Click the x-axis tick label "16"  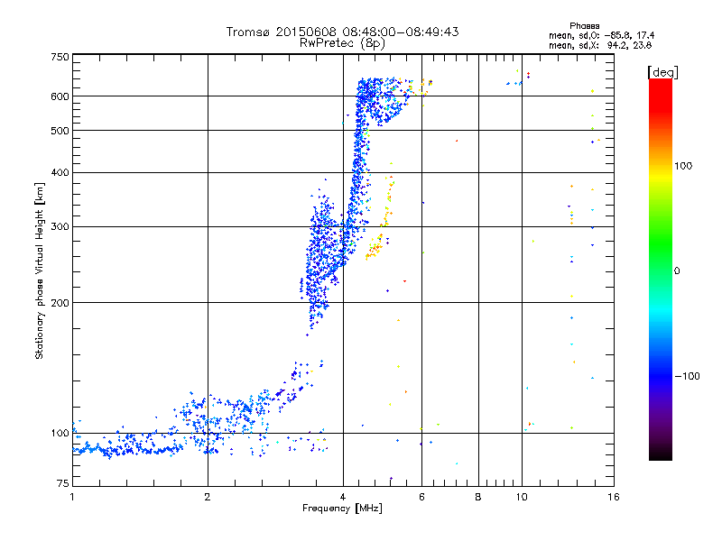(614, 497)
